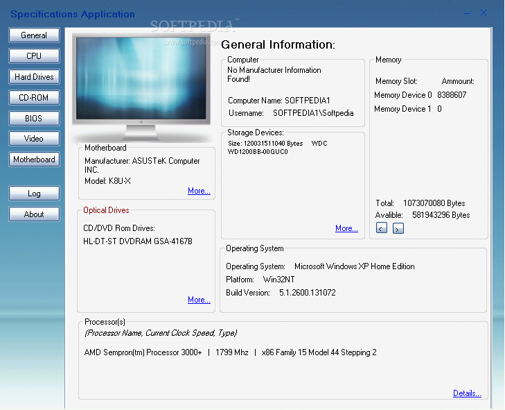Click the Optical Drives group label
Viewport: 505px width, 410px height.
[106, 210]
